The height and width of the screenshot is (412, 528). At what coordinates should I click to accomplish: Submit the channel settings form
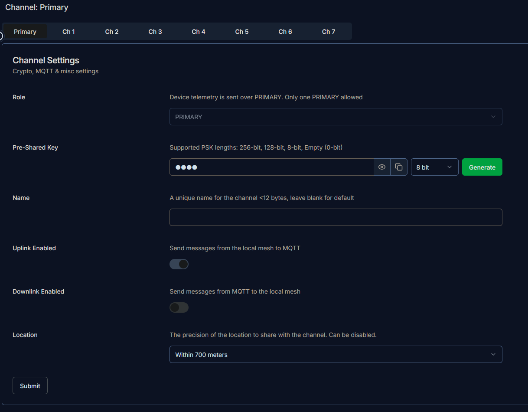[x=30, y=386]
